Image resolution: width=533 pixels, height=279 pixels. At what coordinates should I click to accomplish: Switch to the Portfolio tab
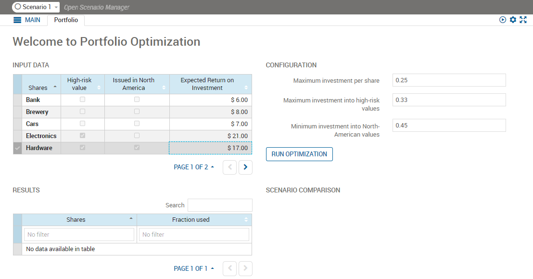pos(66,20)
